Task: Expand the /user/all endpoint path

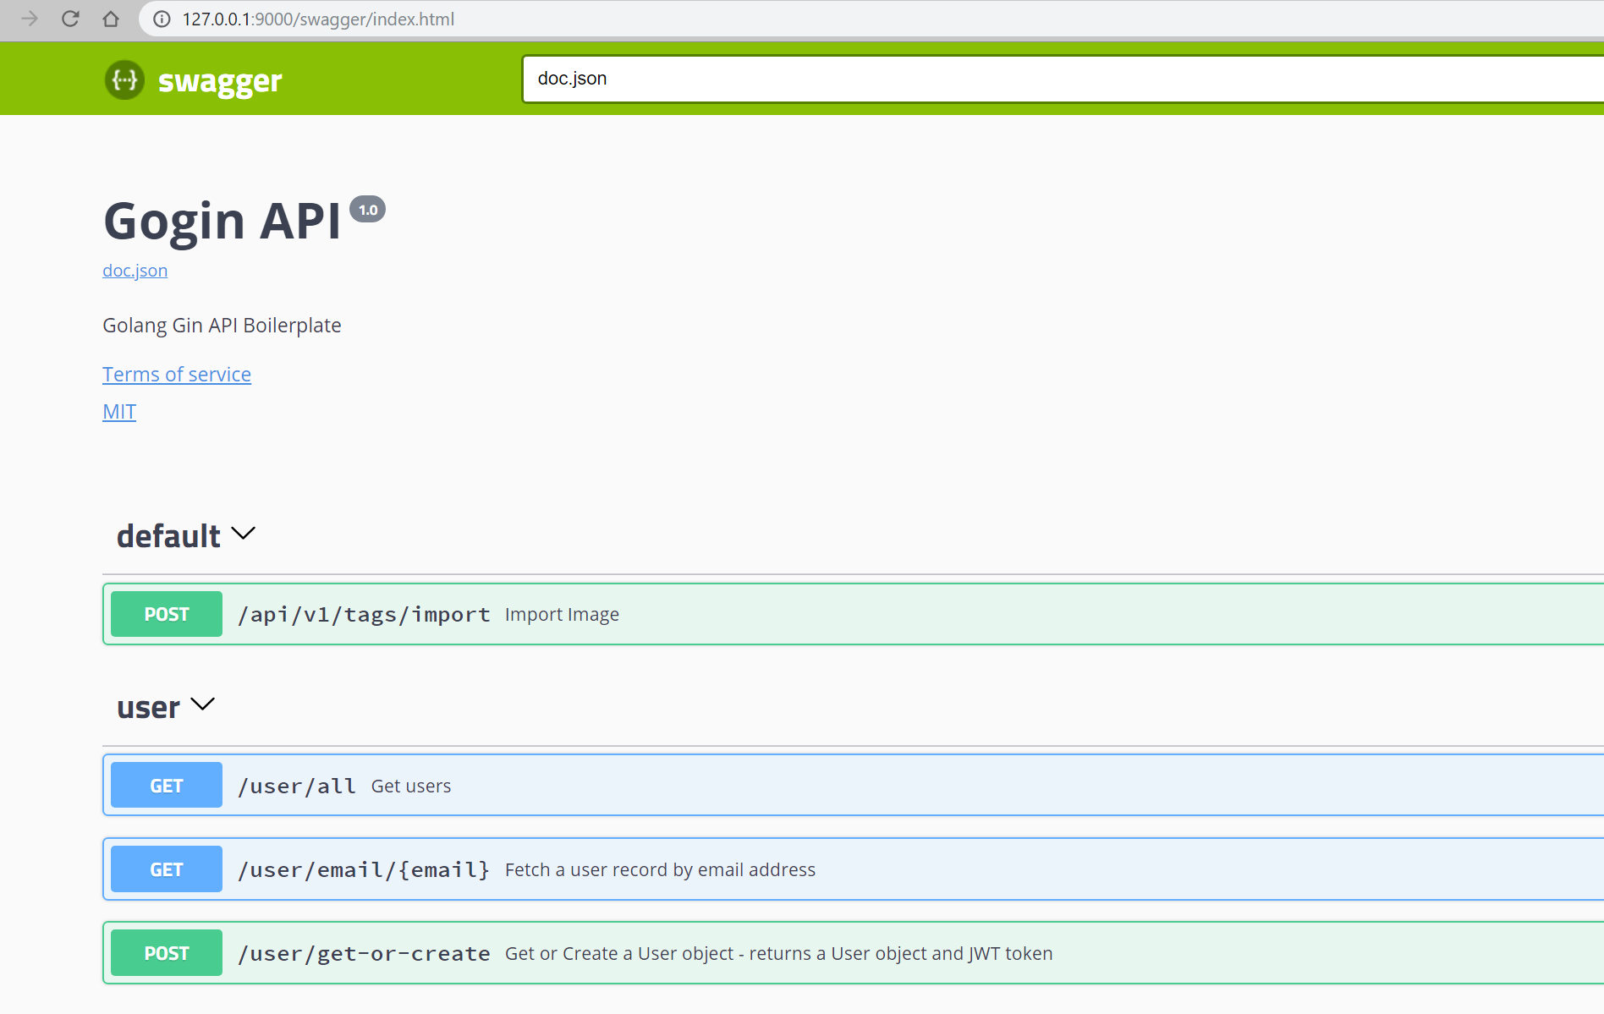Action: coord(297,787)
